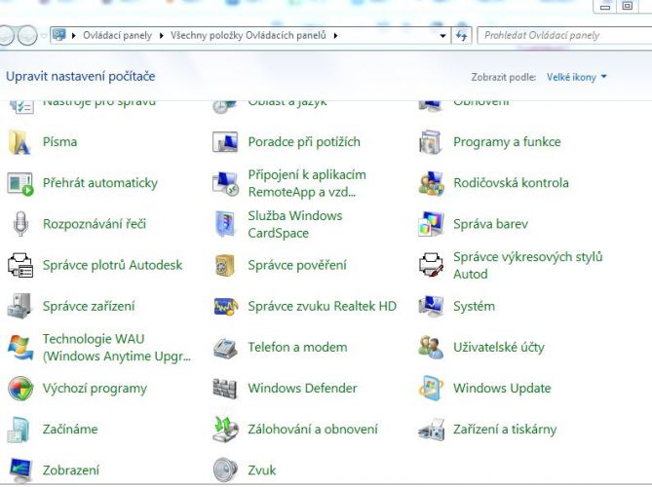Image resolution: width=652 pixels, height=487 pixels.
Task: Open the Zvuk link text
Action: (x=262, y=470)
